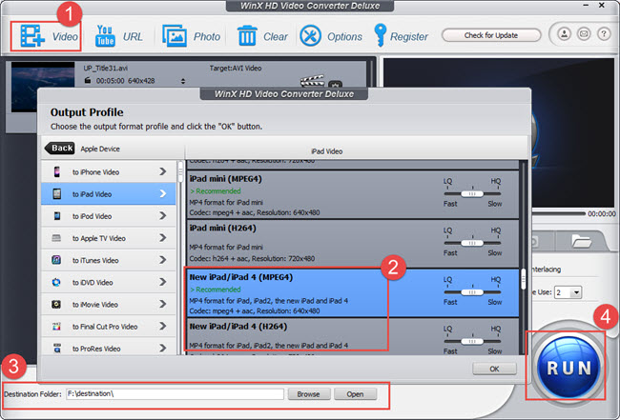Viewport: 620px width, 420px height.
Task: Expand the to iPhone Video chevron
Action: point(162,171)
